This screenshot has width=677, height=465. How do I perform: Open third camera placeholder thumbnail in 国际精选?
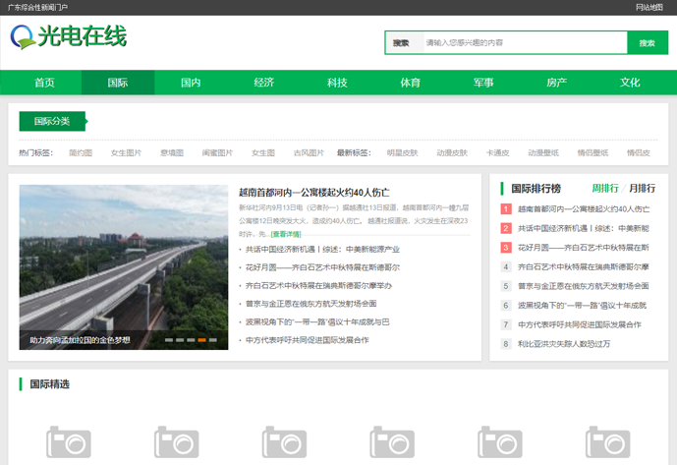point(284,444)
